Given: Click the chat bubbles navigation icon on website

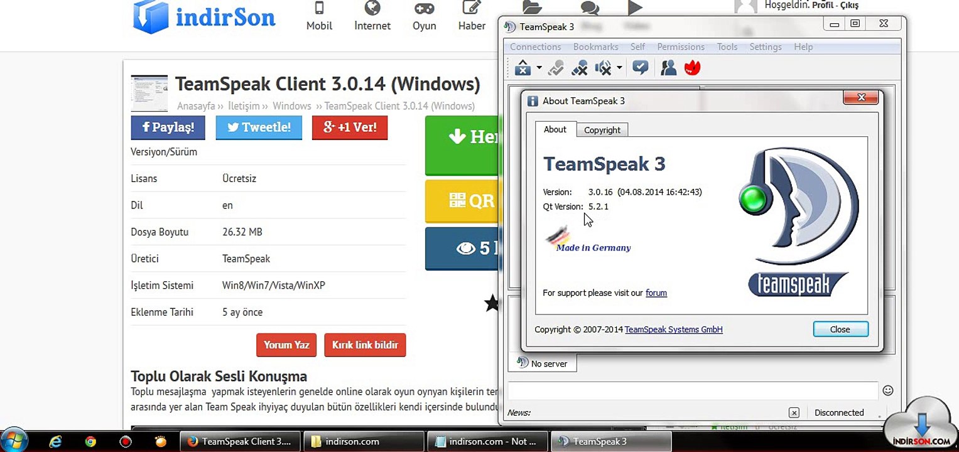Looking at the screenshot, I should pyautogui.click(x=590, y=8).
